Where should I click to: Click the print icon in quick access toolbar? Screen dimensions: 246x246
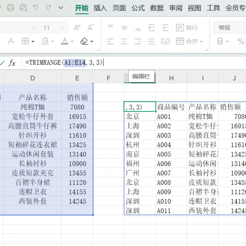click(11, 8)
